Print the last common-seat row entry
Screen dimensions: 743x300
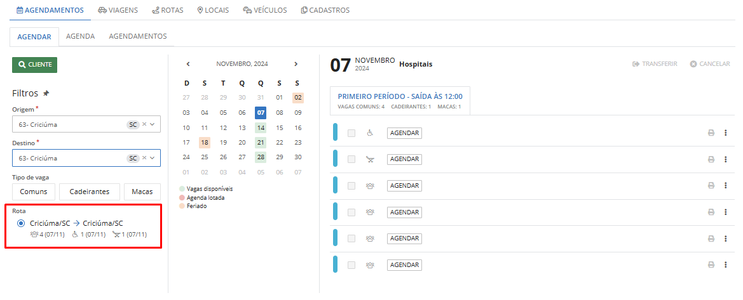click(711, 265)
